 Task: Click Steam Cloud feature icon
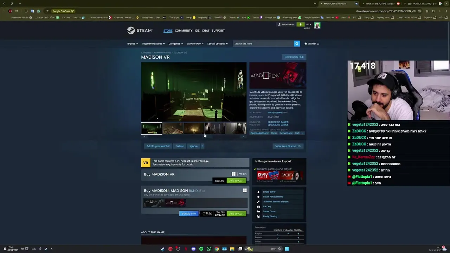[x=258, y=212]
